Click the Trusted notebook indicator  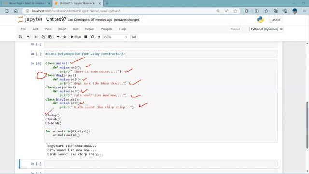click(x=235, y=29)
